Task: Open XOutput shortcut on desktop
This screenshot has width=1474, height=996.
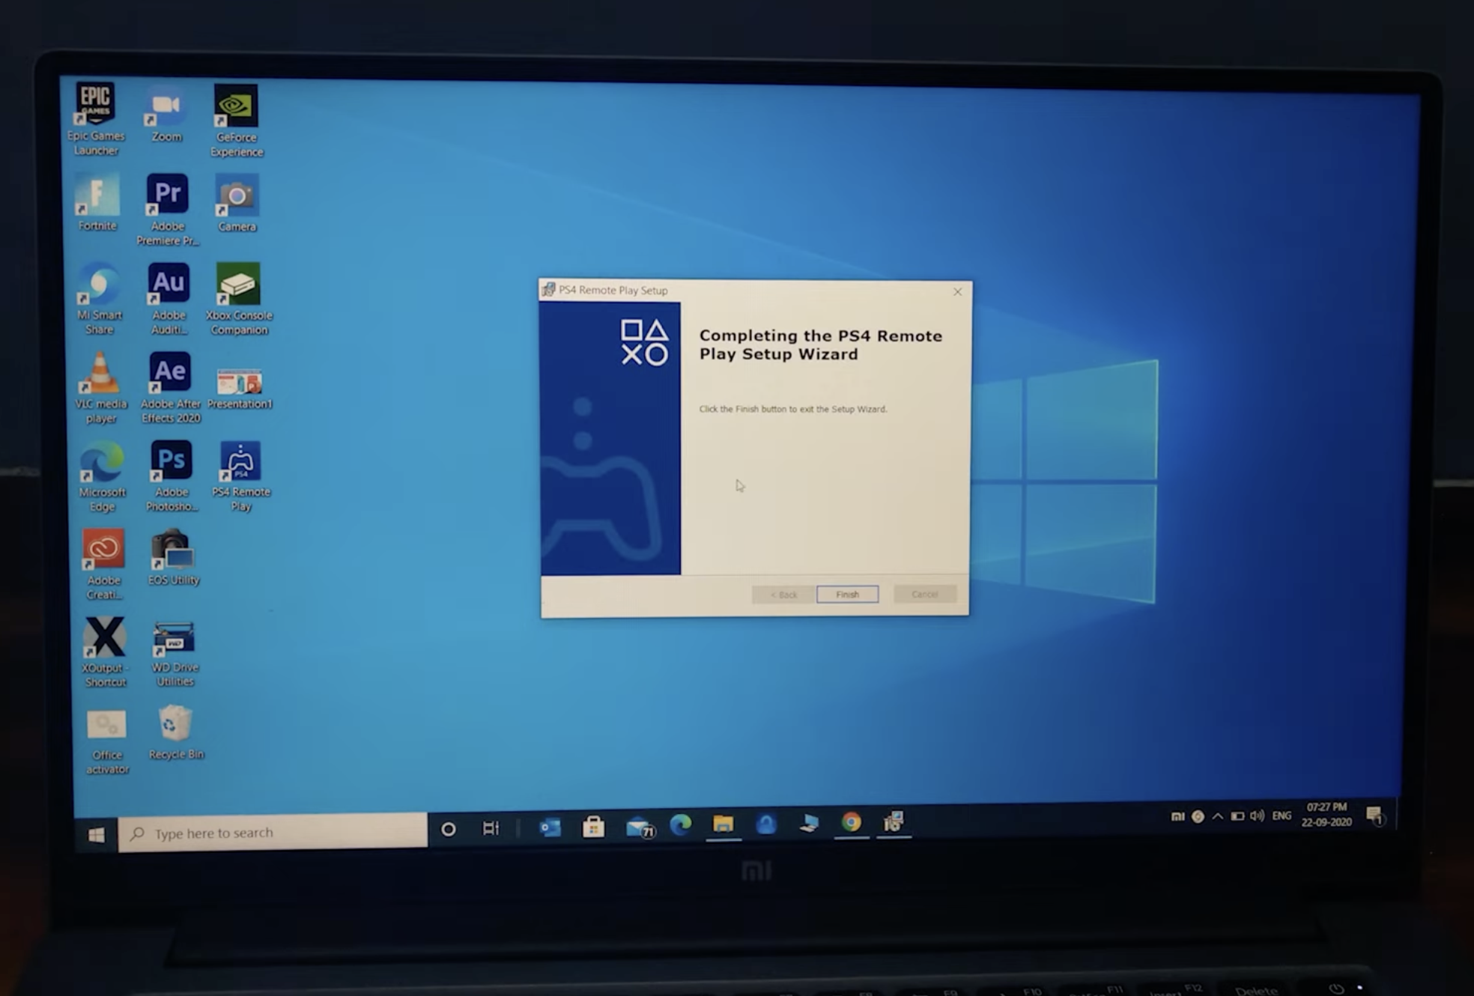Action: (105, 638)
